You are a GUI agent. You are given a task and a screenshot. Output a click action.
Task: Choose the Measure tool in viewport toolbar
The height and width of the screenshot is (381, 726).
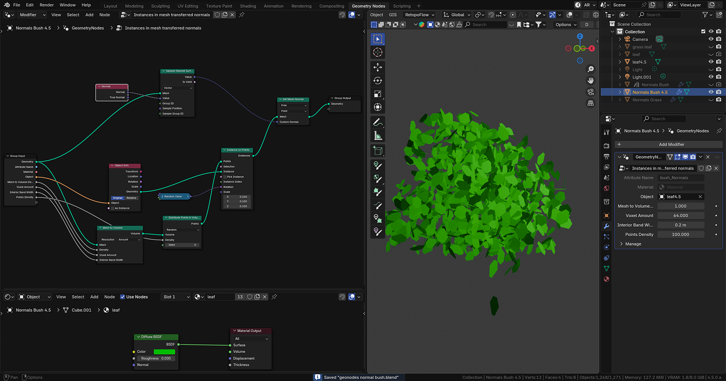click(x=377, y=135)
